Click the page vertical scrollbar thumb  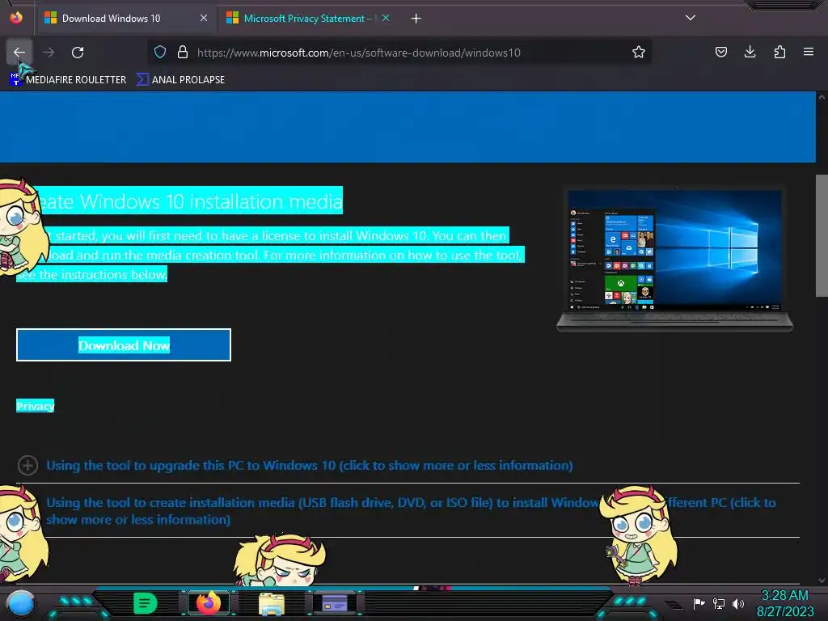pos(822,235)
